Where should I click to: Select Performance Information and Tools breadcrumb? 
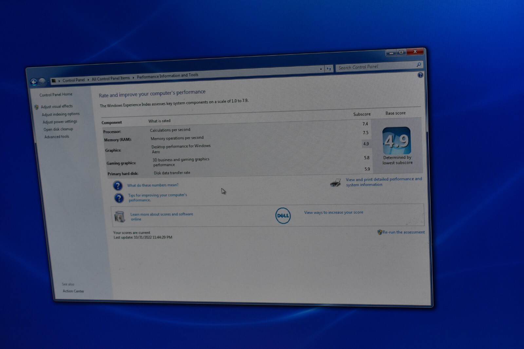tap(167, 76)
